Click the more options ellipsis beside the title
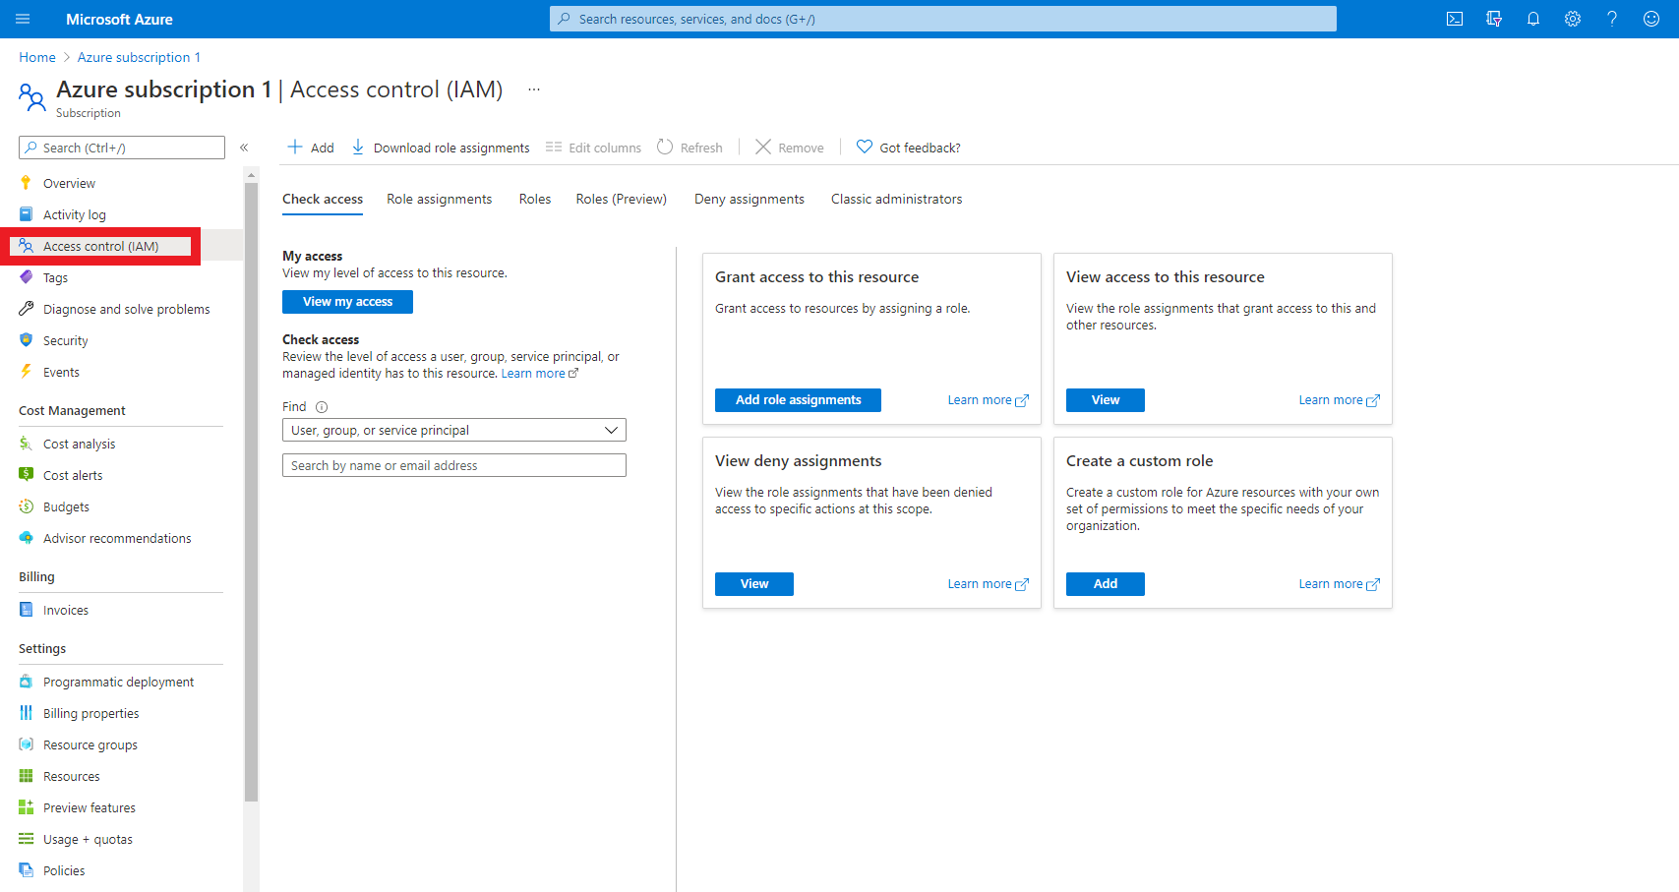This screenshot has width=1679, height=892. point(534,89)
